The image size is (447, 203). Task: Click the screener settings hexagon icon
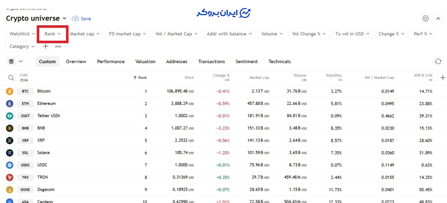(426, 18)
